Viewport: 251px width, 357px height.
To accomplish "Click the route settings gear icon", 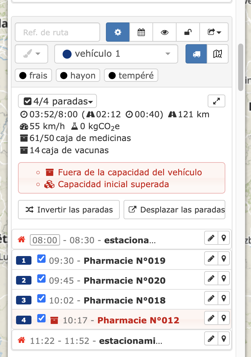I will [x=118, y=32].
